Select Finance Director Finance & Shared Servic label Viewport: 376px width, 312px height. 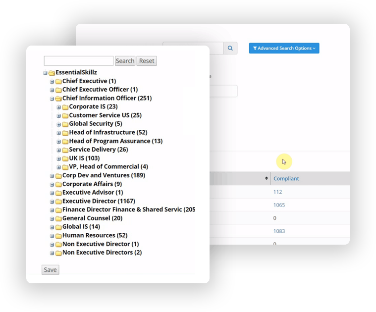[129, 209]
